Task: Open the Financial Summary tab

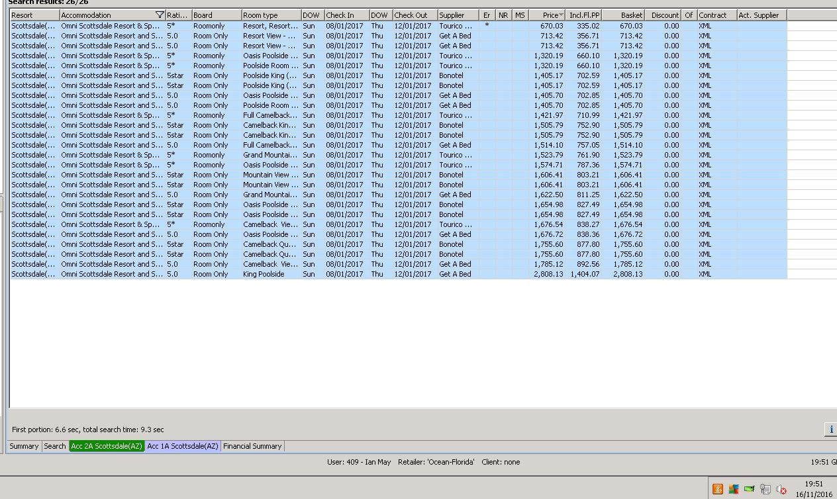Action: (252, 446)
